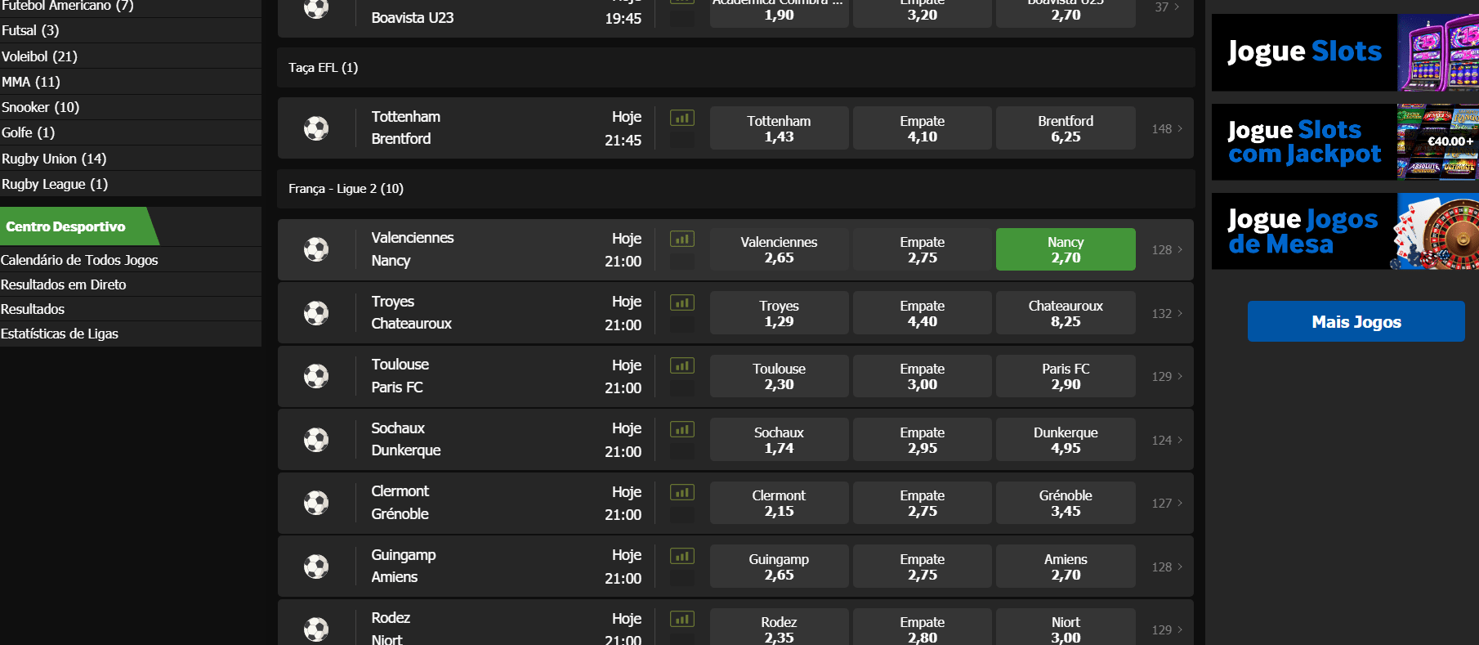Click the football icon for Guingamp vs Amiens

tap(316, 567)
